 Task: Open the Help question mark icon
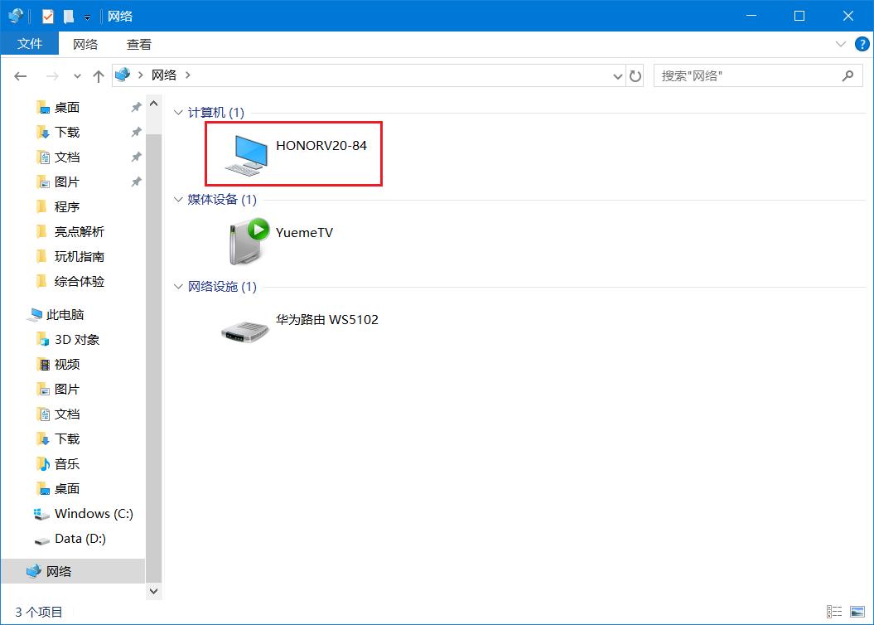(x=862, y=44)
